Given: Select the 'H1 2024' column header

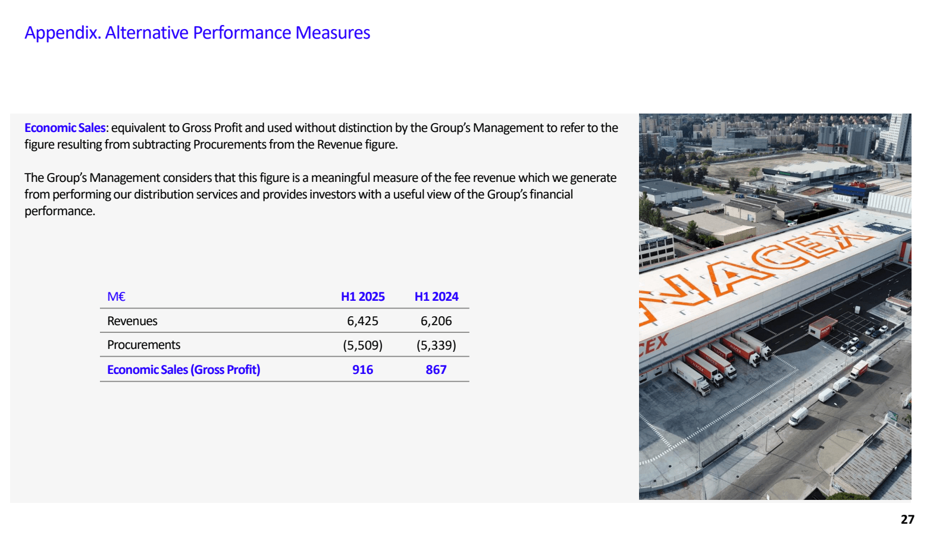Looking at the screenshot, I should pos(436,297).
